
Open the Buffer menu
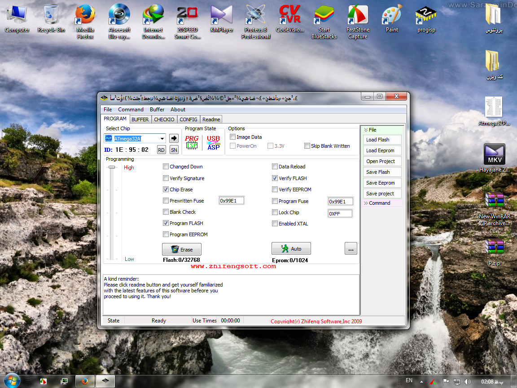click(157, 110)
